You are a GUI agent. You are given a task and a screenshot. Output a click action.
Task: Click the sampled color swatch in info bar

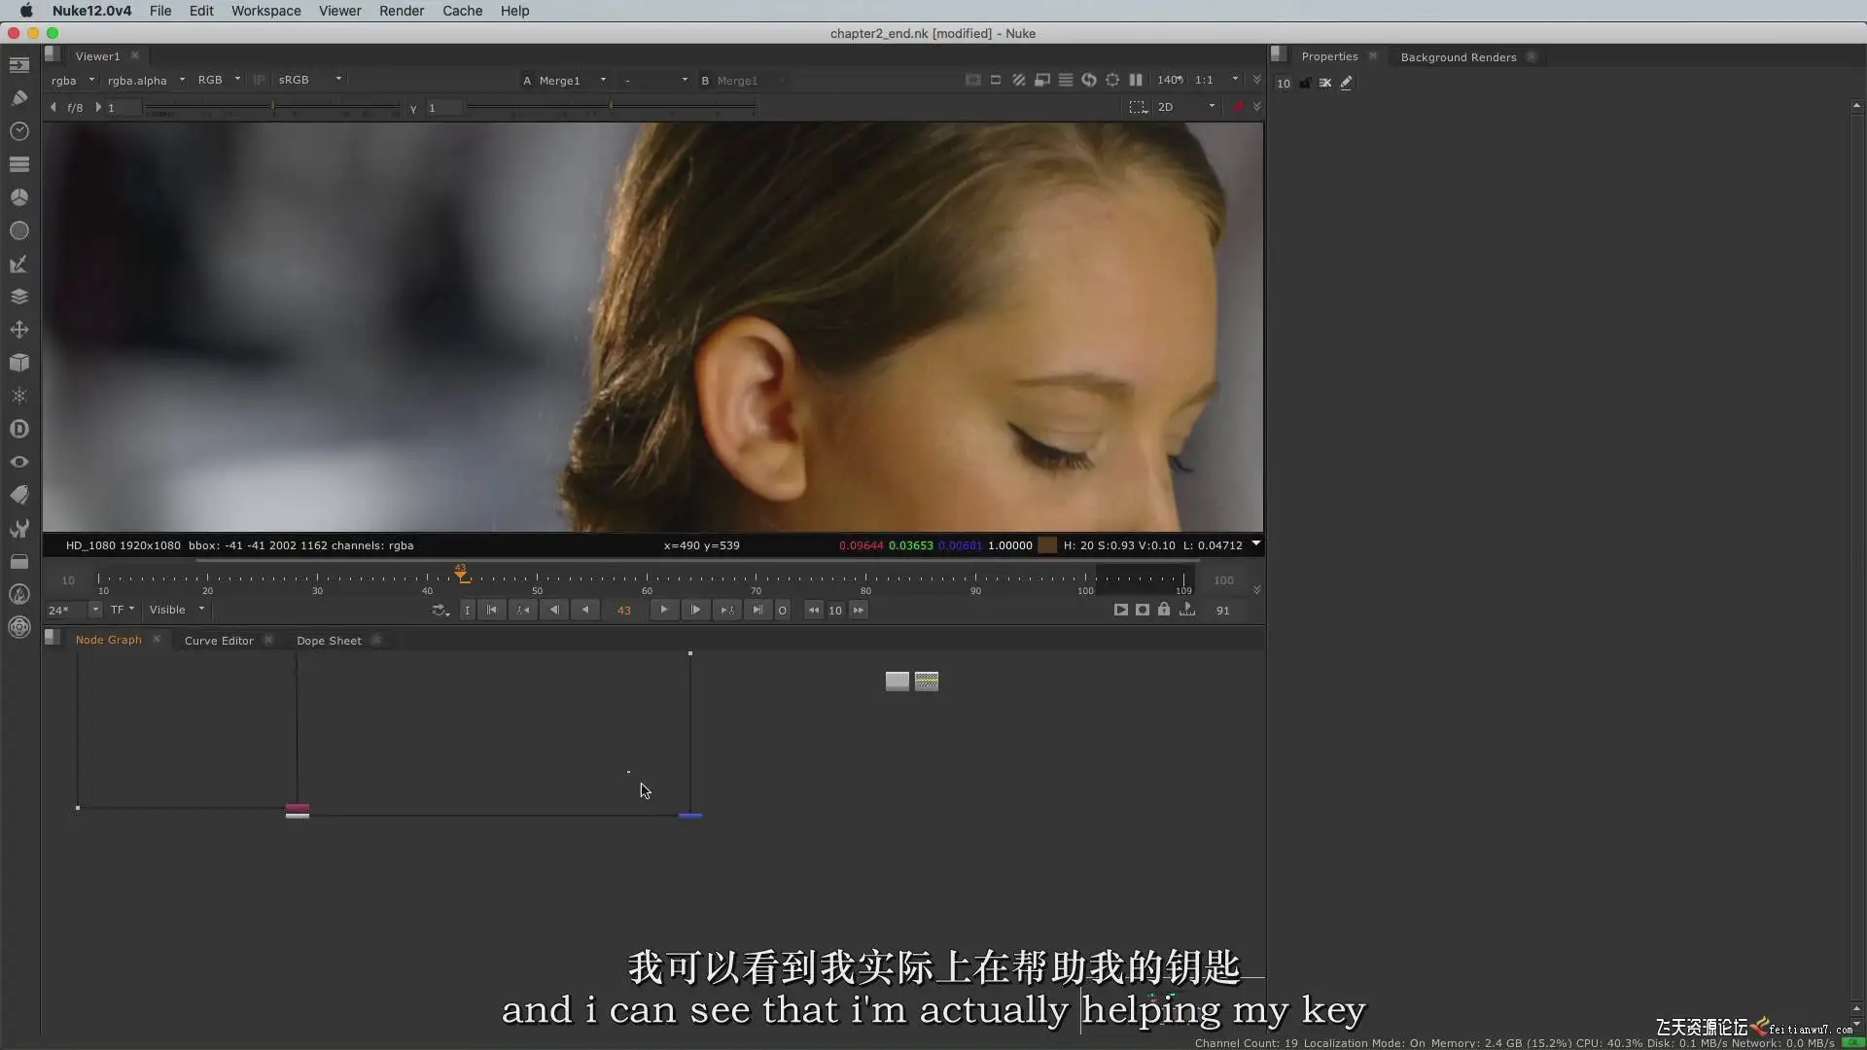pos(1047,545)
